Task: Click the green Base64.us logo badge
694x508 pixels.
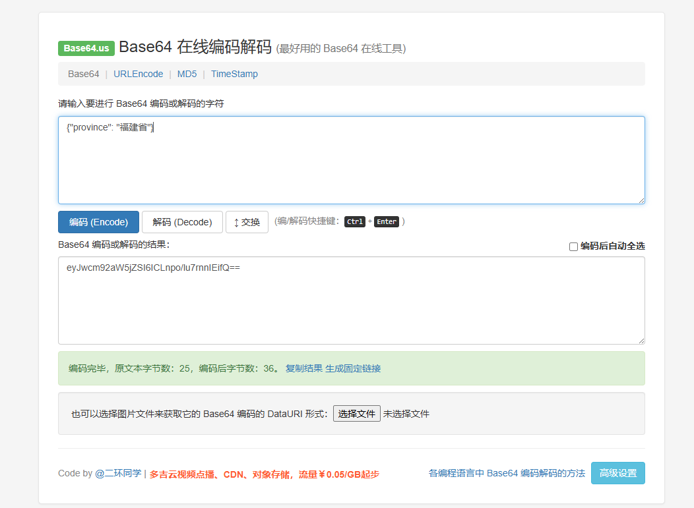Action: [x=86, y=48]
